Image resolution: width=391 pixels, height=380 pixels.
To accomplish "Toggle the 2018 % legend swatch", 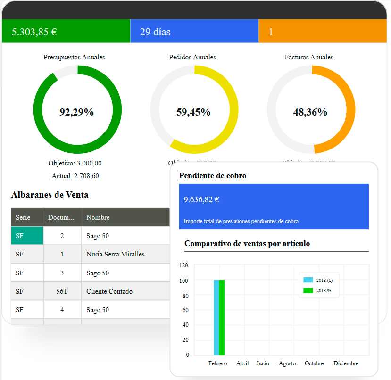I will pos(308,290).
